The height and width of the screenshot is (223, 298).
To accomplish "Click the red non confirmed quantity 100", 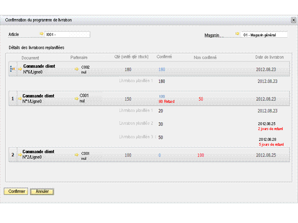I will point(201,155).
